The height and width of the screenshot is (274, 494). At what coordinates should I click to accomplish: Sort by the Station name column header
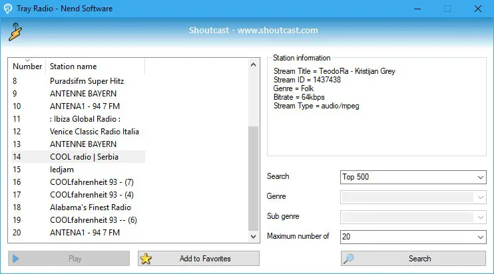[x=95, y=67]
